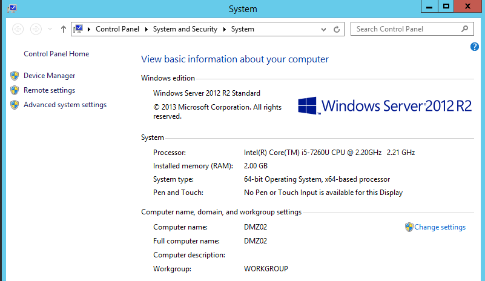Image resolution: width=485 pixels, height=281 pixels.
Task: Open Device Manager link
Action: (50, 76)
